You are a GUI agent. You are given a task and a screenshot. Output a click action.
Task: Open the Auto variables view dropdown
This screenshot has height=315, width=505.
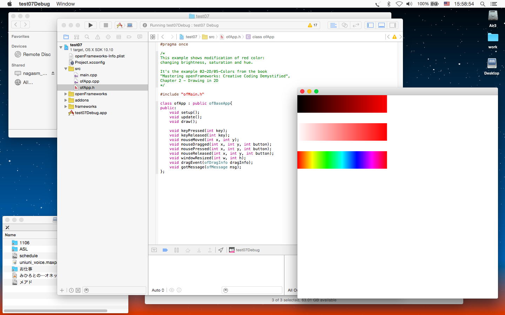pos(158,290)
